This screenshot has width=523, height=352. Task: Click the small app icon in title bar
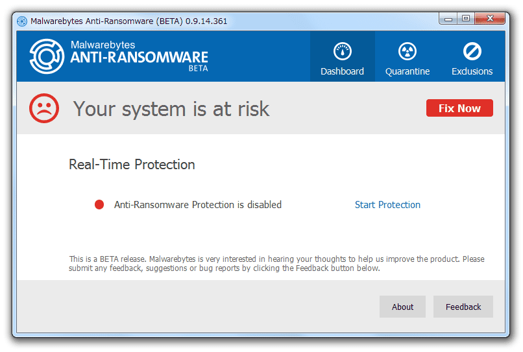click(x=22, y=21)
